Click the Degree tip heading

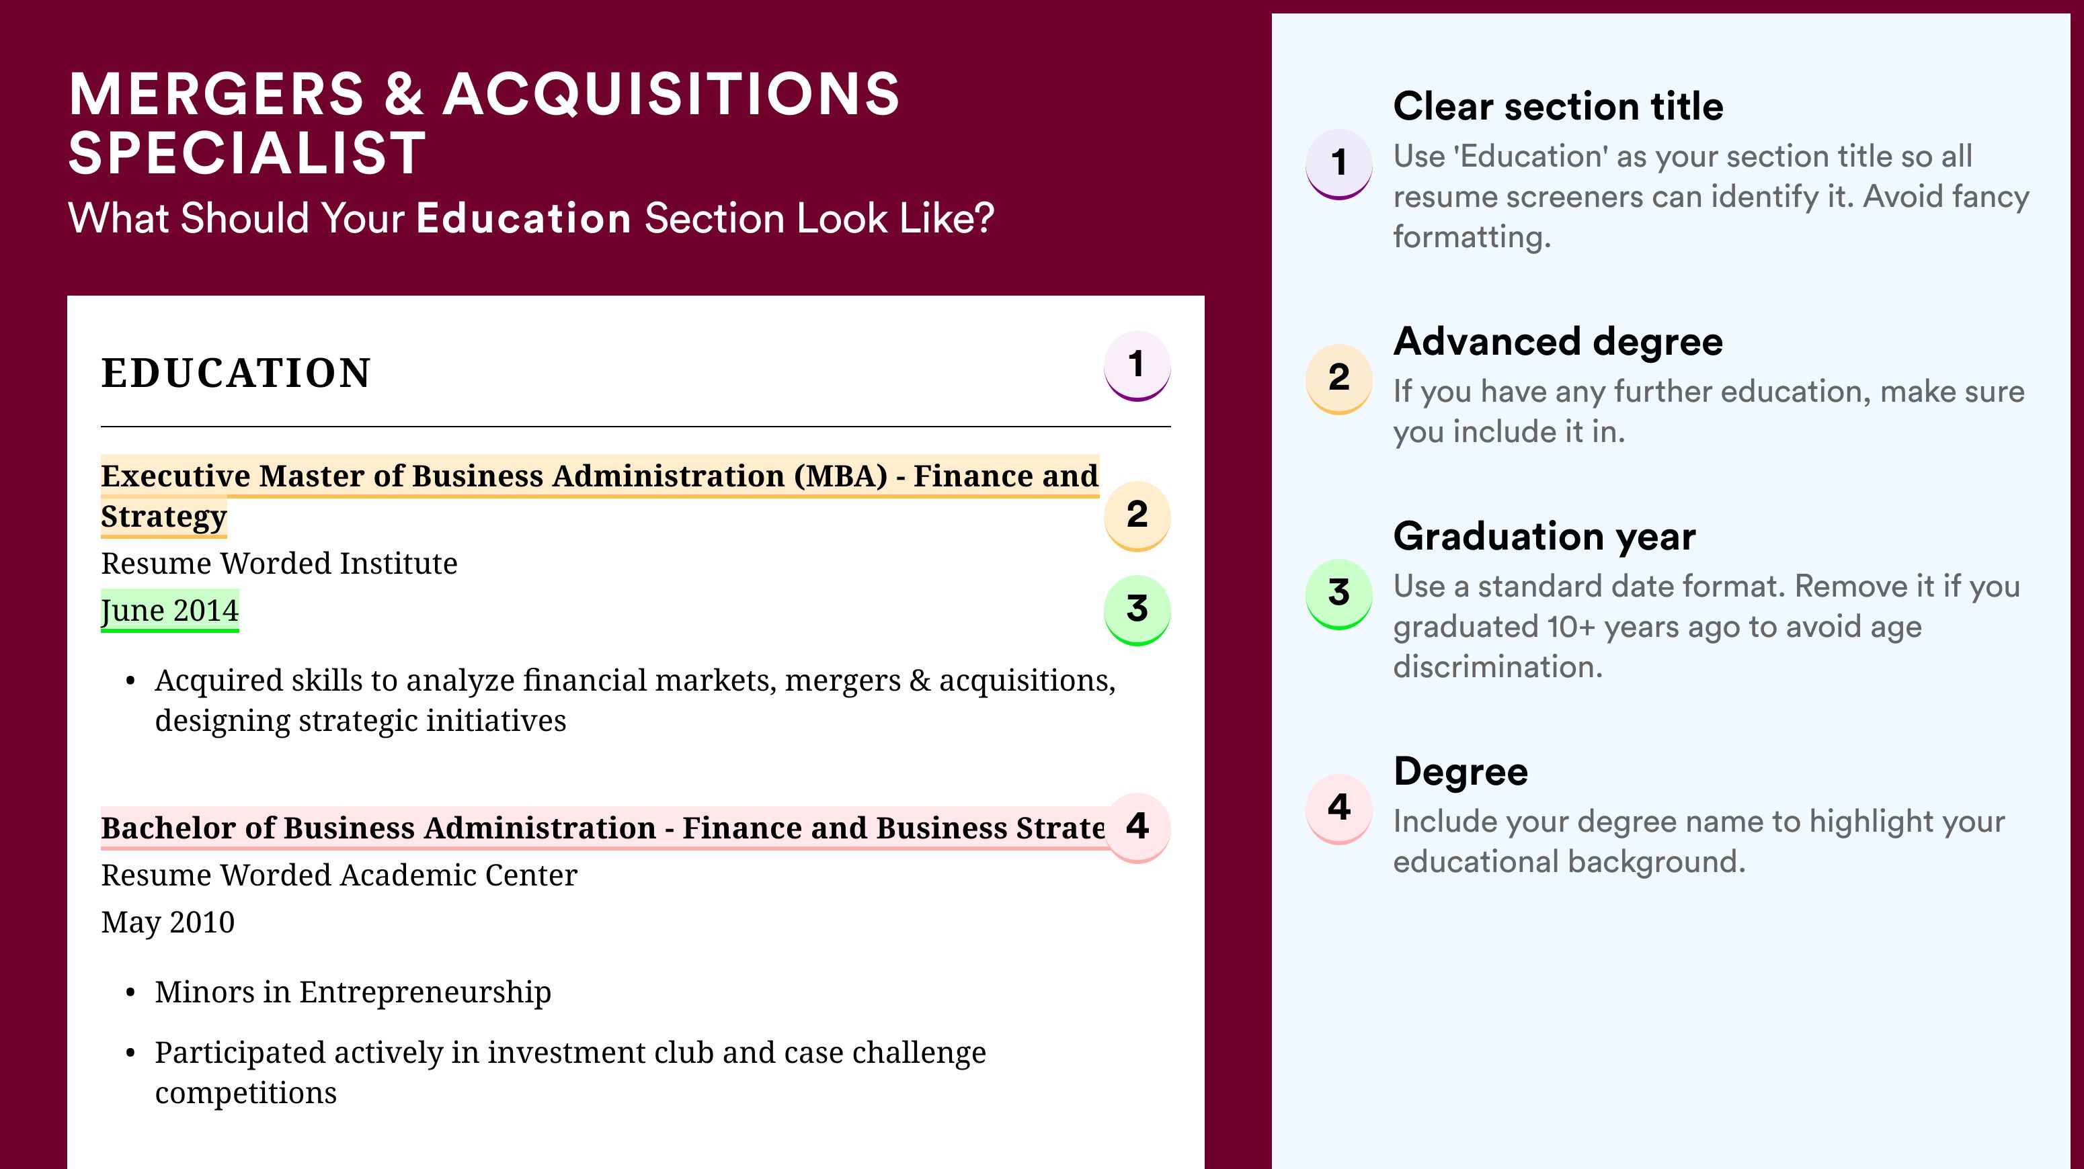click(1460, 771)
